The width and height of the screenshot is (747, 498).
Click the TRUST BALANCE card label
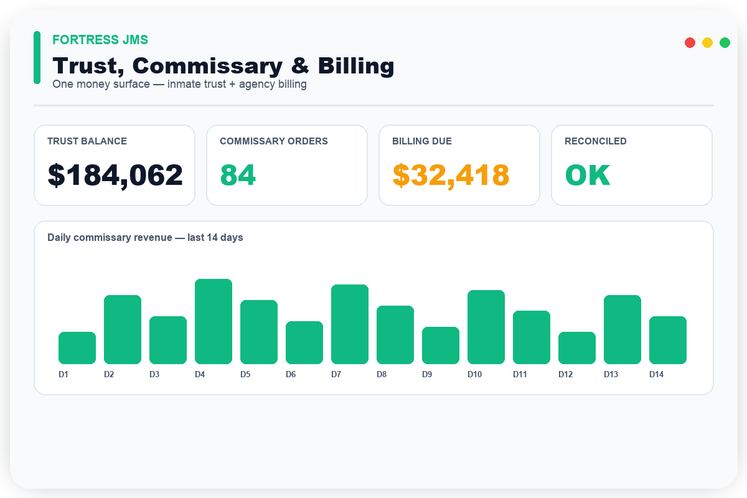point(87,141)
